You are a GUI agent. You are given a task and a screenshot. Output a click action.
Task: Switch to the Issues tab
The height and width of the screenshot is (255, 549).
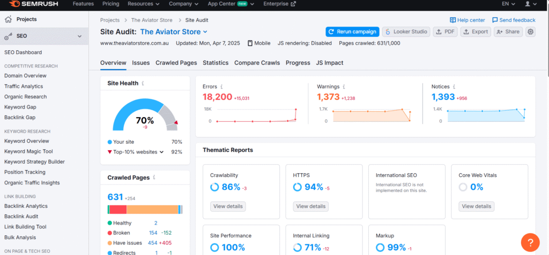pyautogui.click(x=141, y=63)
